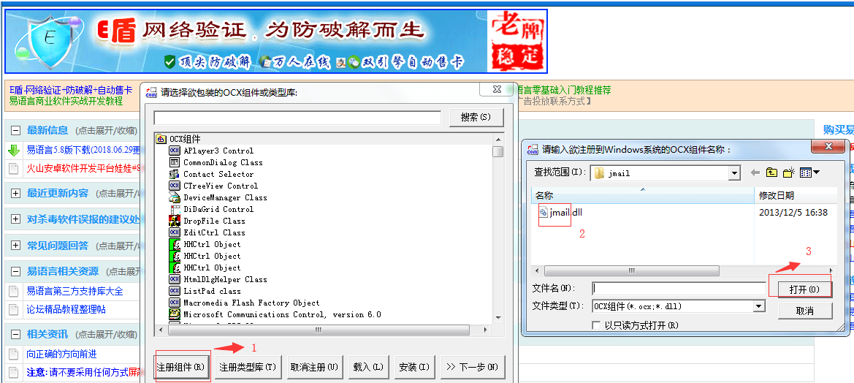Image resolution: width=854 pixels, height=383 pixels.
Task: Click the Contact Selector icon
Action: [175, 174]
